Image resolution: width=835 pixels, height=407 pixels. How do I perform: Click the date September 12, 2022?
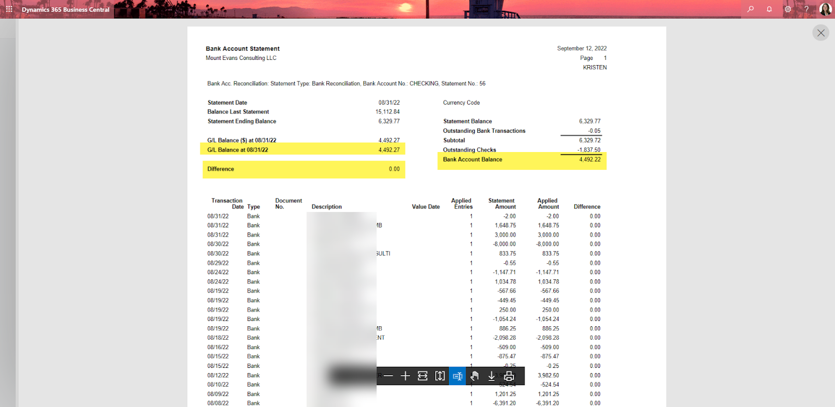point(582,48)
